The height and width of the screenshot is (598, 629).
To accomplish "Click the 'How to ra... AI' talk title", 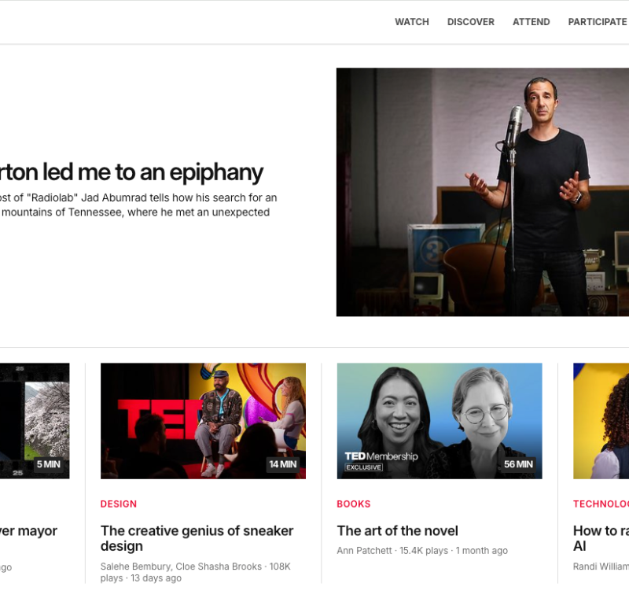I will (x=601, y=538).
